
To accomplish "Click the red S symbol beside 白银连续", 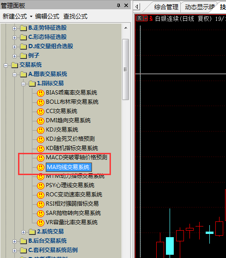I will tap(151, 19).
